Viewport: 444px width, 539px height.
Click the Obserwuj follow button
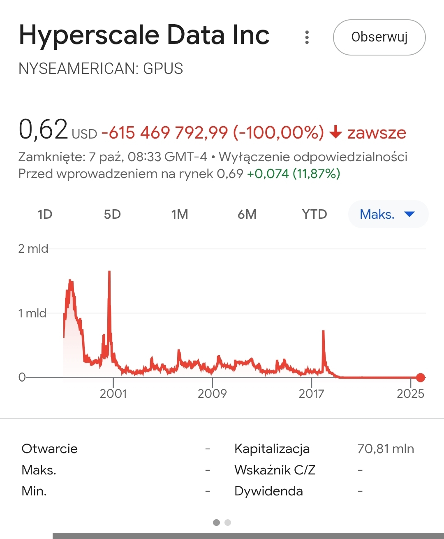click(379, 37)
